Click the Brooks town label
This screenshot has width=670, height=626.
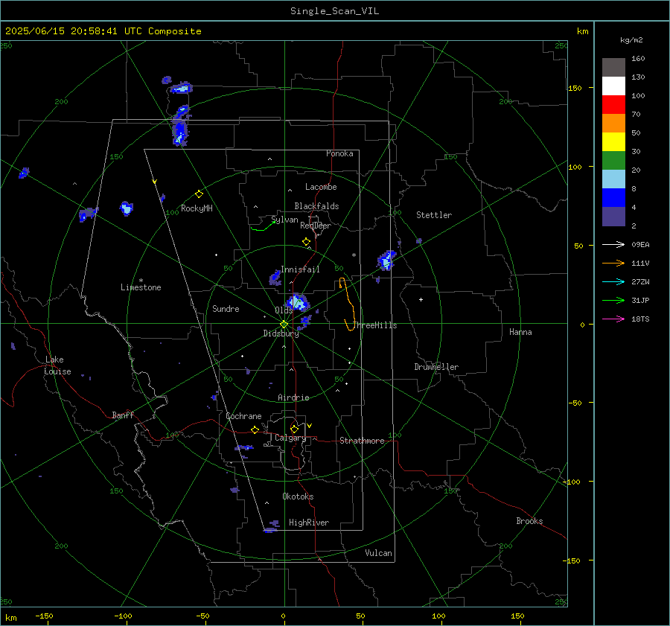[x=529, y=521]
